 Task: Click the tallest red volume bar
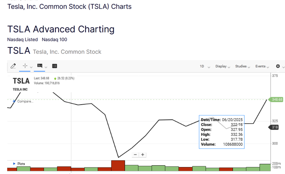[118, 165]
